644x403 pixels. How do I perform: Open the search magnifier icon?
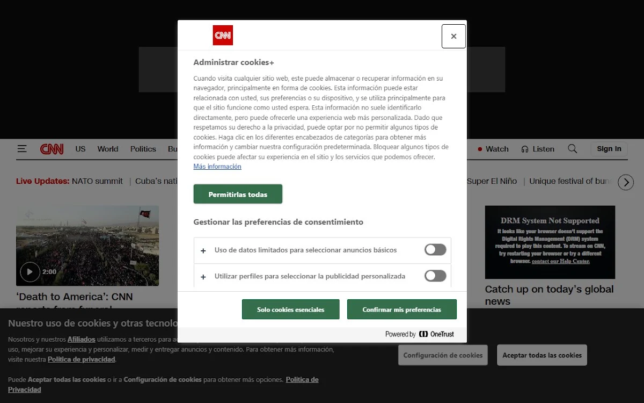[x=573, y=149]
